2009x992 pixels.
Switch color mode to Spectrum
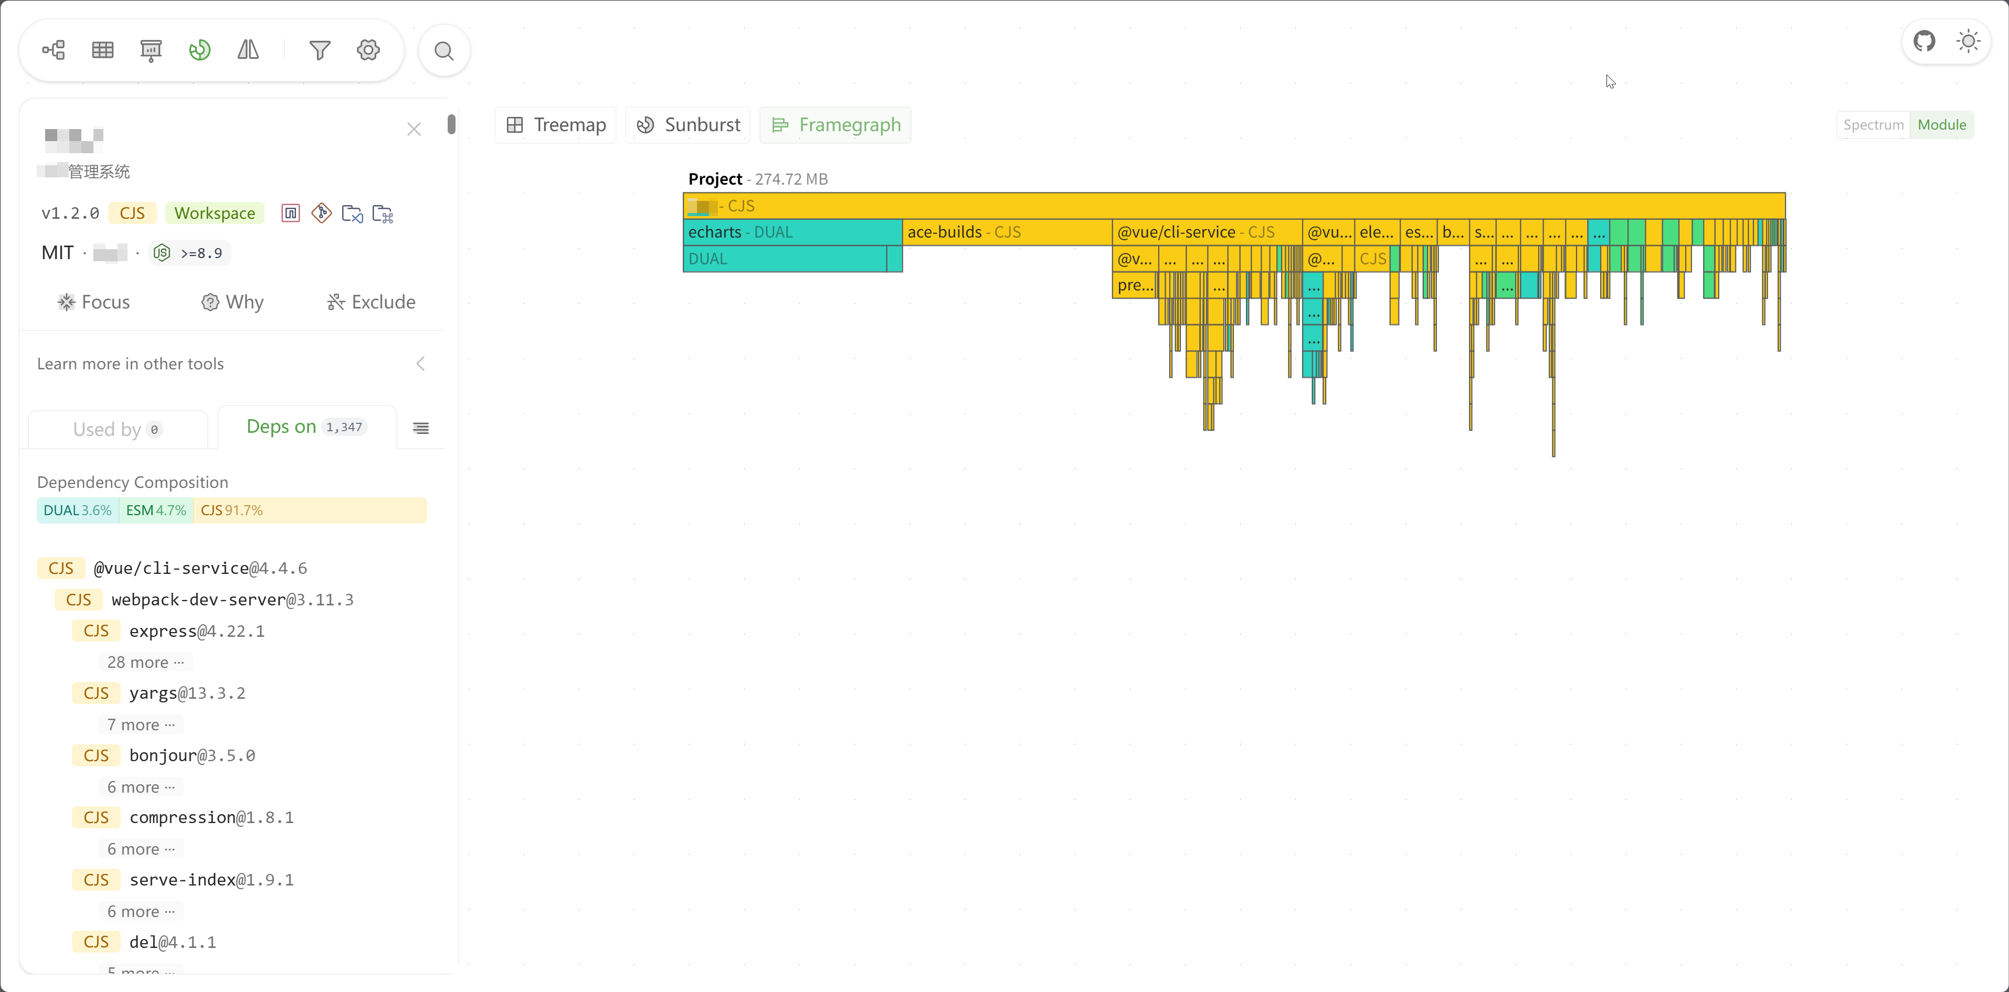coord(1873,125)
